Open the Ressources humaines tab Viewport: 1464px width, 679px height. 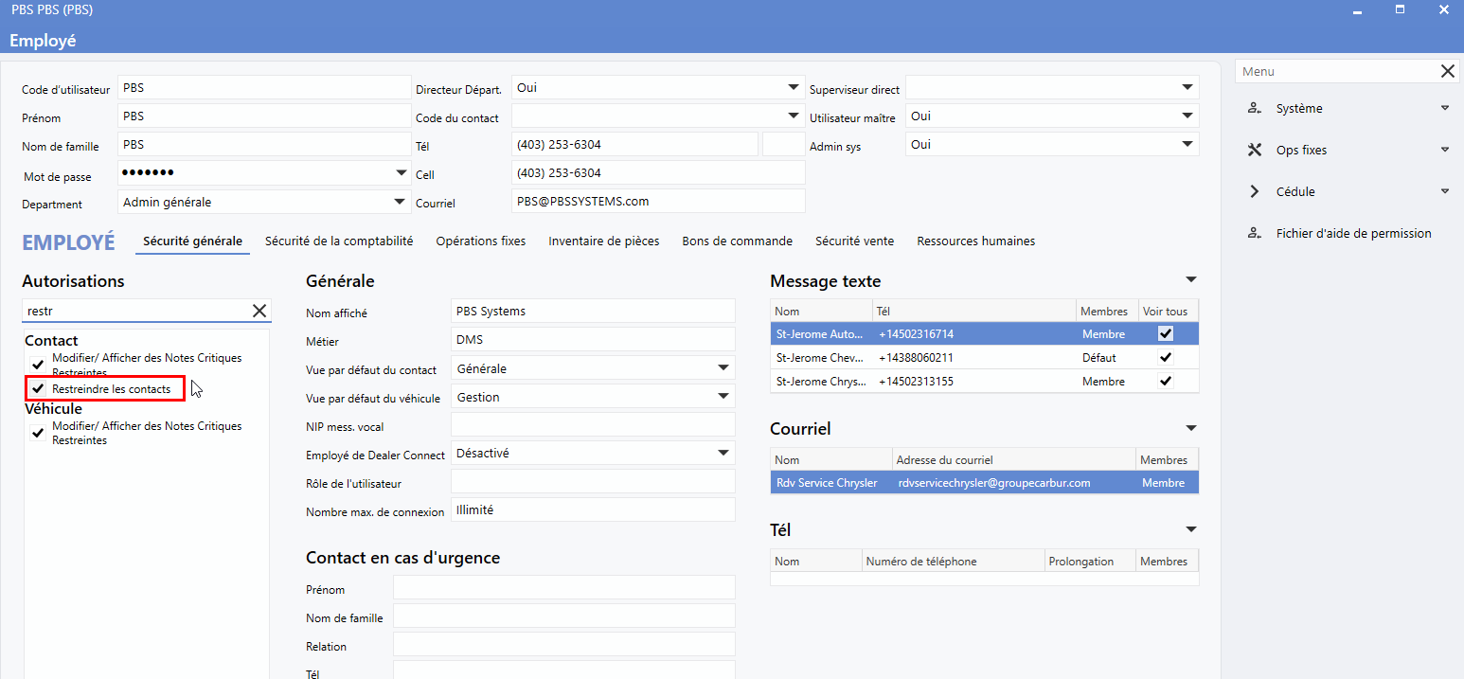pyautogui.click(x=975, y=241)
